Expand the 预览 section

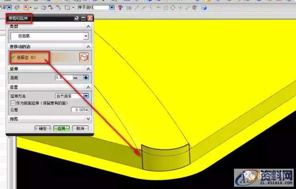88,119
